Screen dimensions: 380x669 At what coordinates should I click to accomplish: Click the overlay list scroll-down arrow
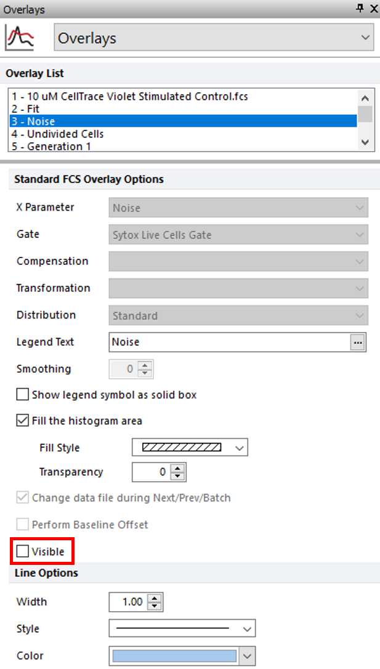[x=365, y=142]
